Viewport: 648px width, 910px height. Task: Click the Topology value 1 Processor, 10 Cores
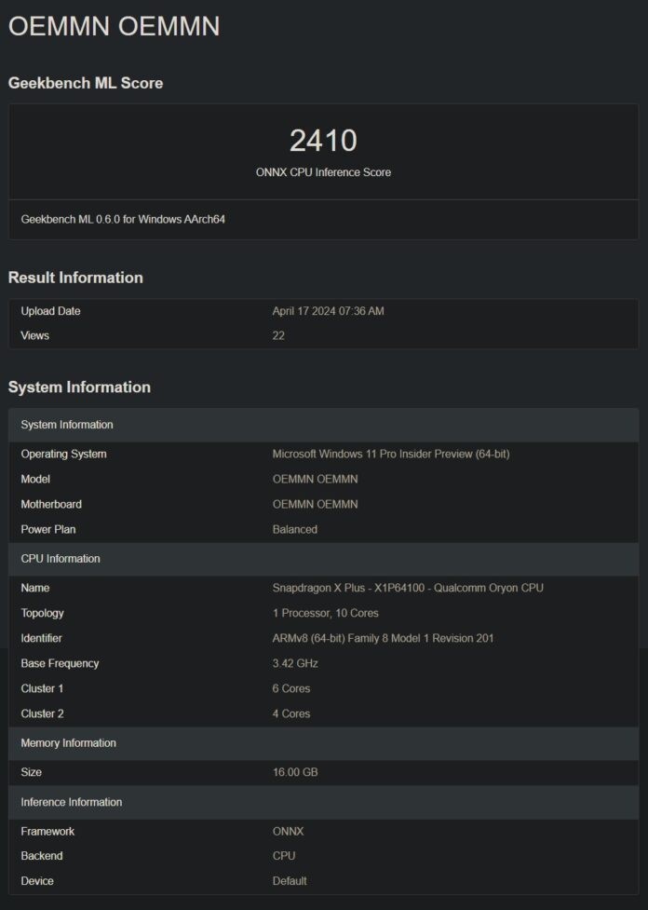[x=325, y=613]
